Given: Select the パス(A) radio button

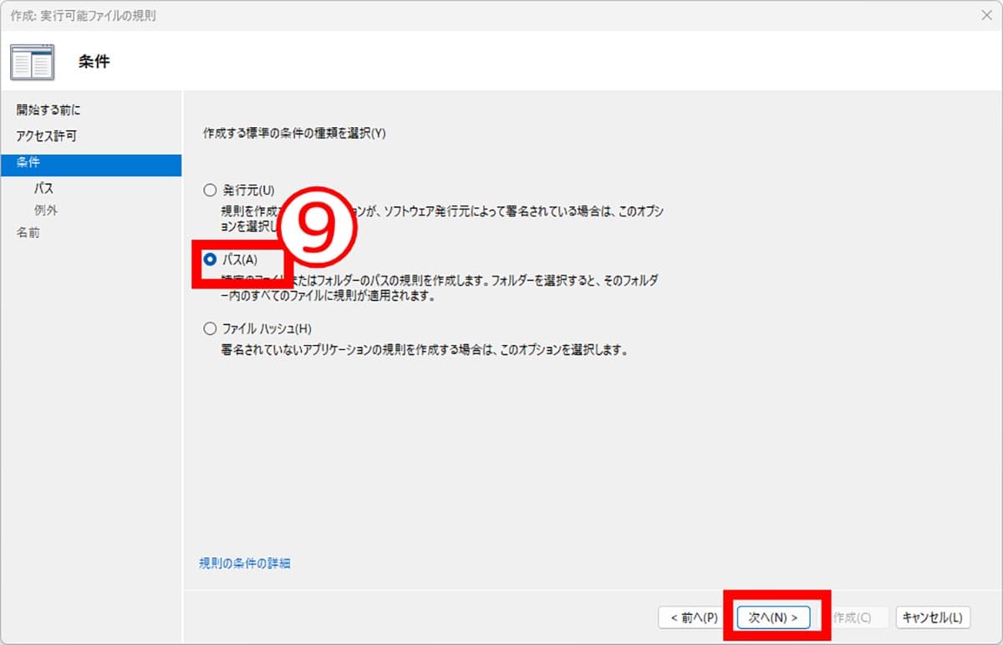Looking at the screenshot, I should click(x=210, y=260).
